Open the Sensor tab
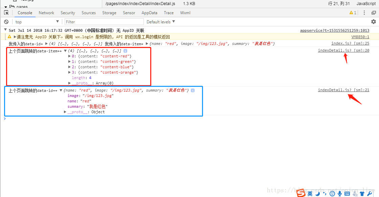379x197 pixels. (129, 13)
